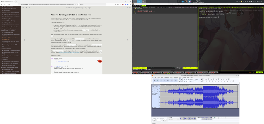
Task: Skip to start in Audacity transport
Action: [164, 80]
